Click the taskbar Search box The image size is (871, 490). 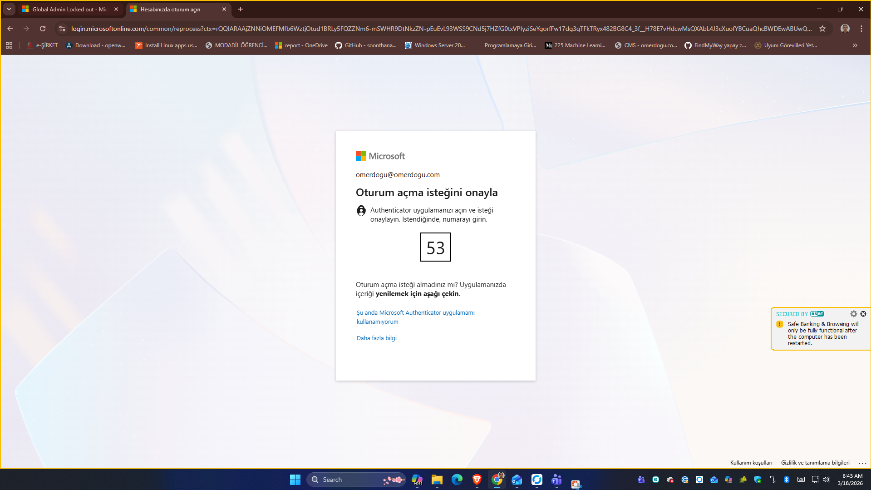[356, 480]
